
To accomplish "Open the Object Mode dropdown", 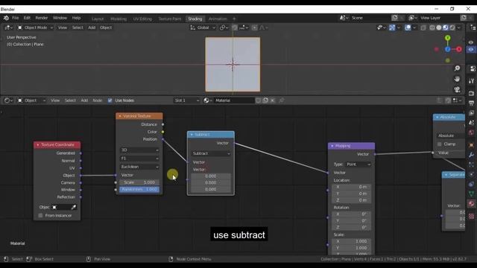I will click(x=35, y=28).
